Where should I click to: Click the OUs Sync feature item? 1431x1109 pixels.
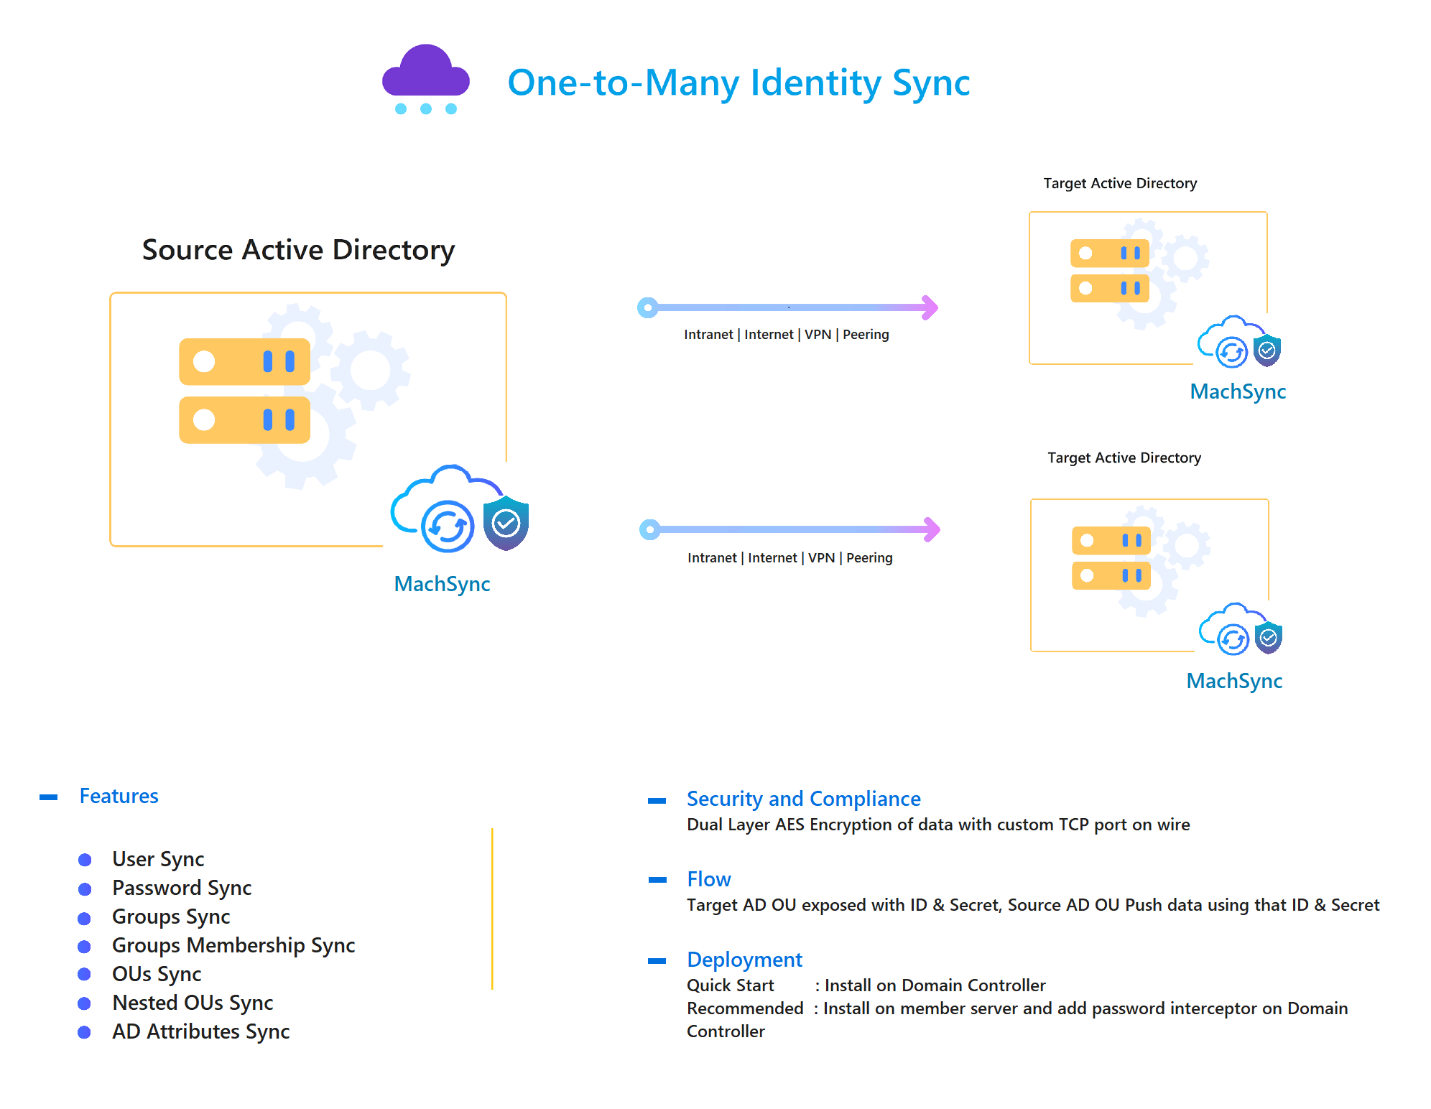[x=157, y=974]
